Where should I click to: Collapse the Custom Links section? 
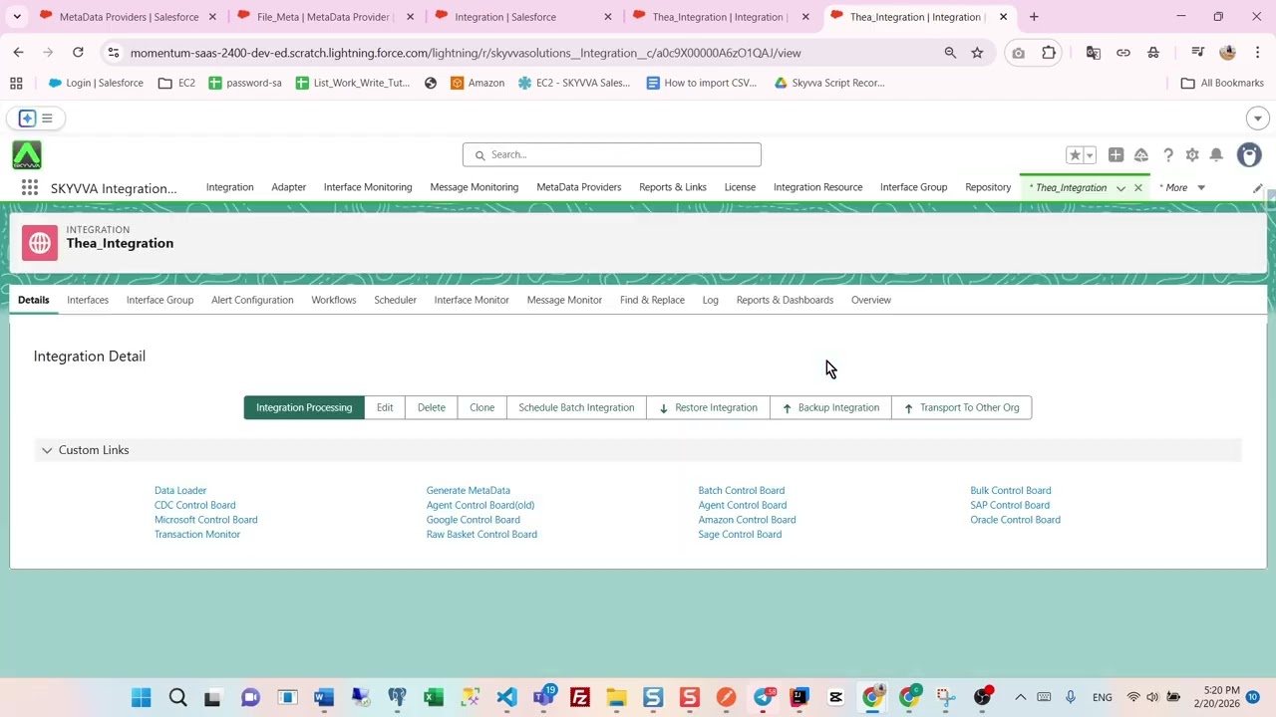tap(47, 450)
